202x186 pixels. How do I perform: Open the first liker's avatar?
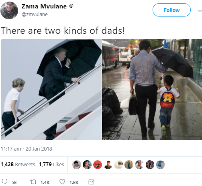[77, 165]
